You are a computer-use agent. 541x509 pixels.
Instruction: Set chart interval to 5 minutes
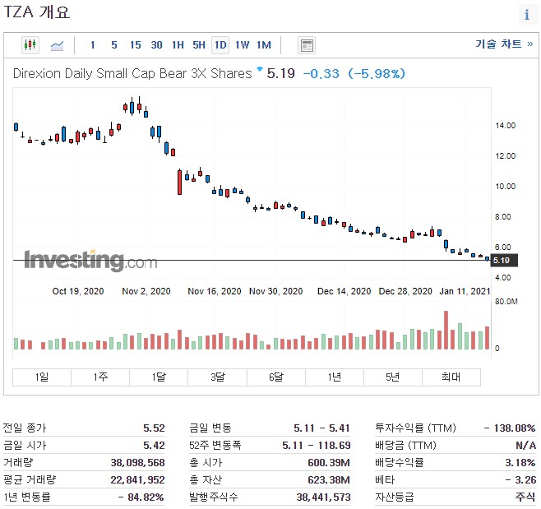114,45
